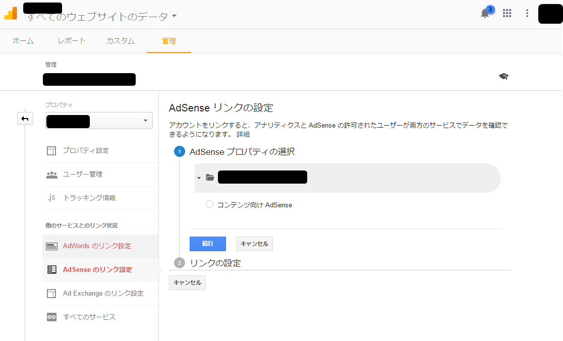The image size is (563, 341).
Task: Switch to the レポート tab
Action: pos(72,41)
